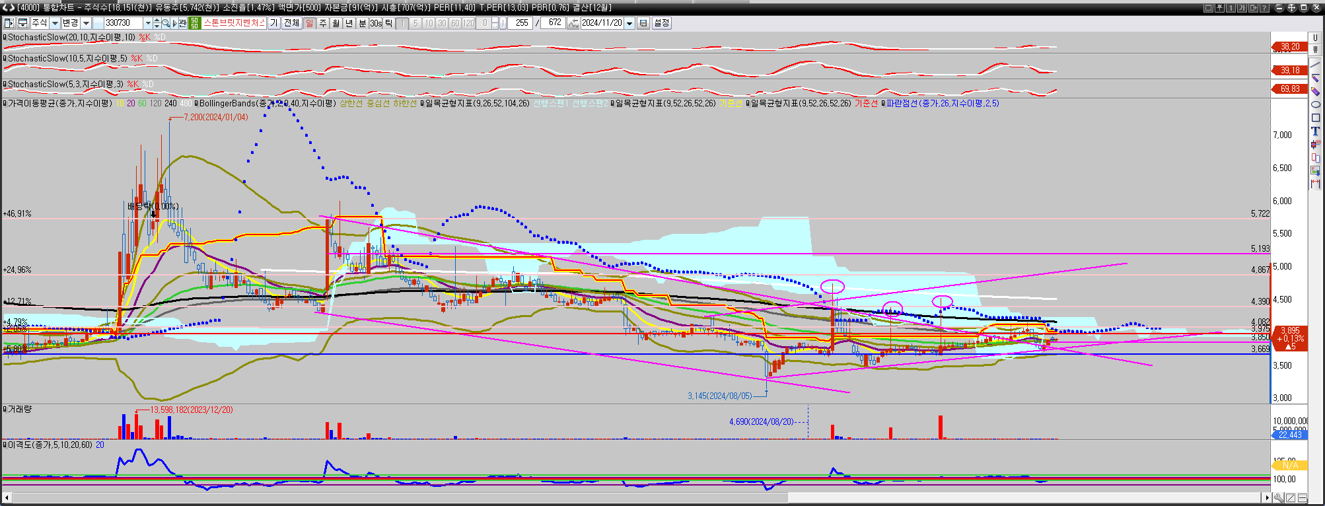The image size is (1325, 506).
Task: Click the 설정 settings button
Action: (x=661, y=23)
